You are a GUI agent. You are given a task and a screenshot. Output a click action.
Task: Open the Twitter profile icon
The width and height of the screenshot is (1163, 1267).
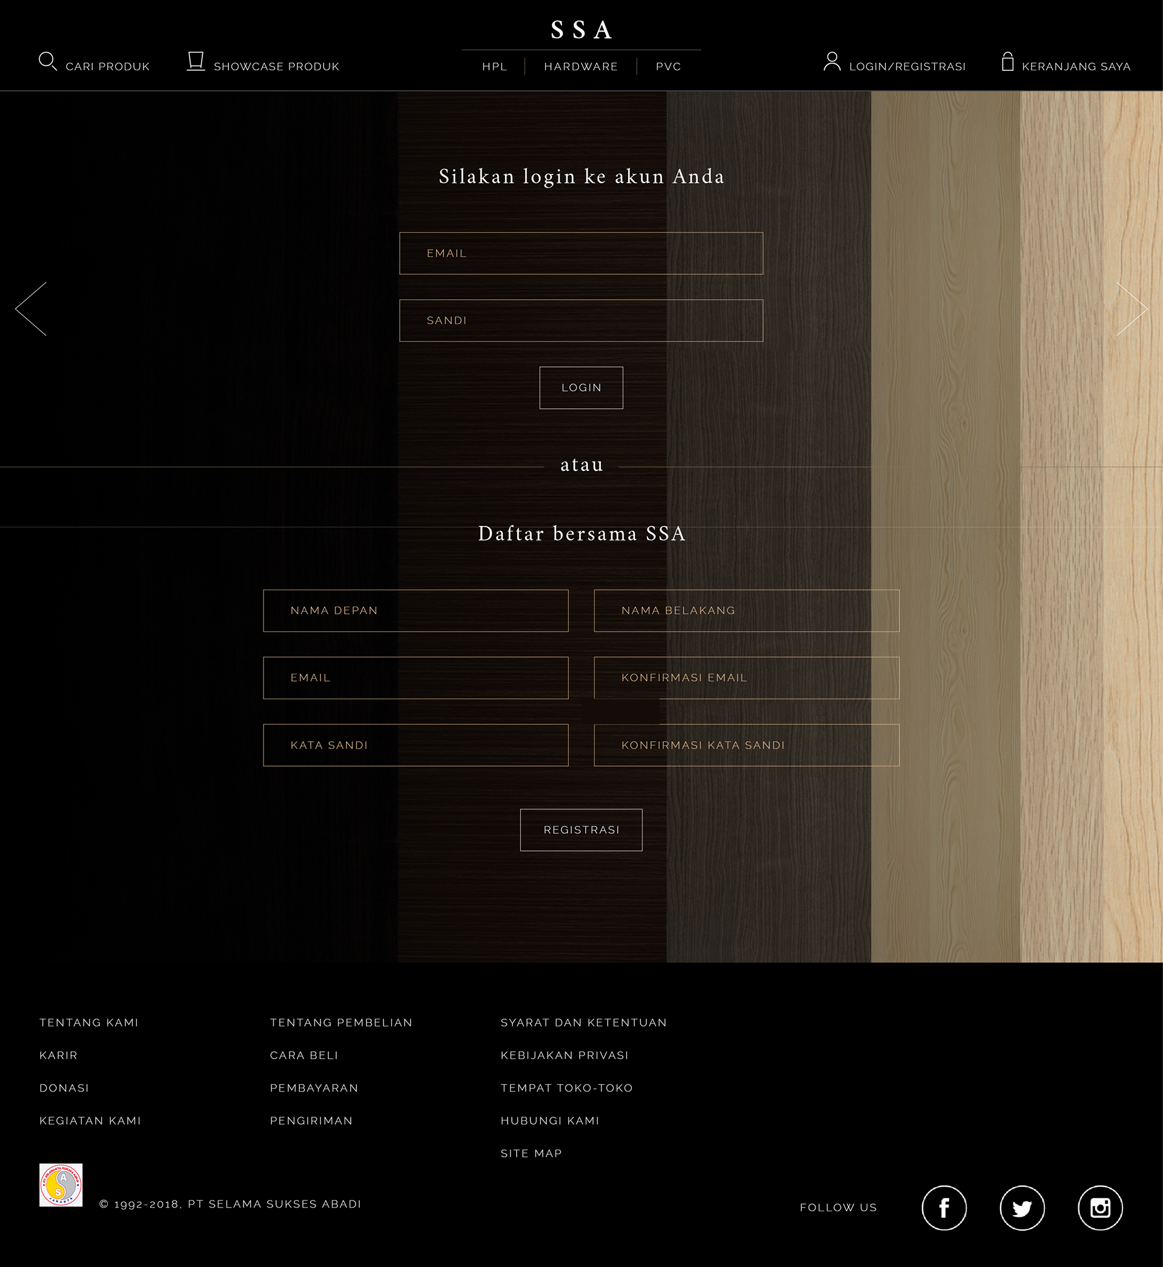(1022, 1208)
